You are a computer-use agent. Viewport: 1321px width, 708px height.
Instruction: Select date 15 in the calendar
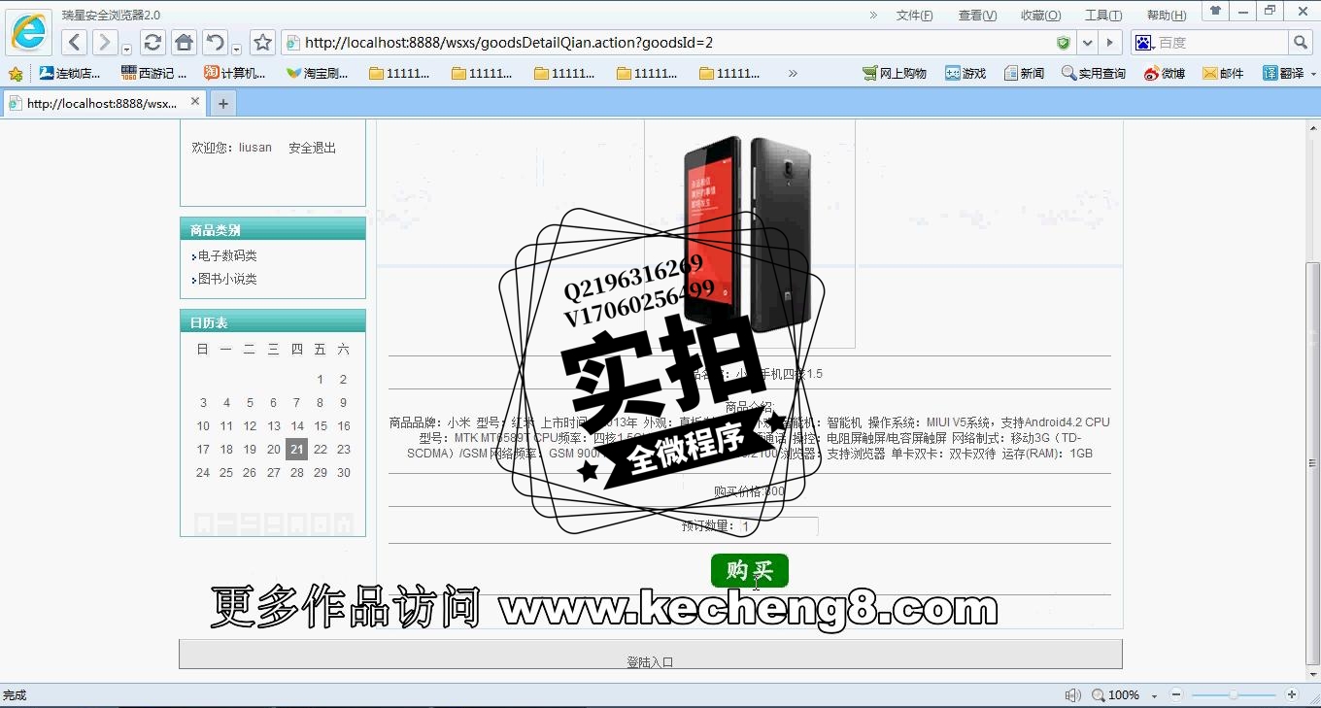[321, 426]
